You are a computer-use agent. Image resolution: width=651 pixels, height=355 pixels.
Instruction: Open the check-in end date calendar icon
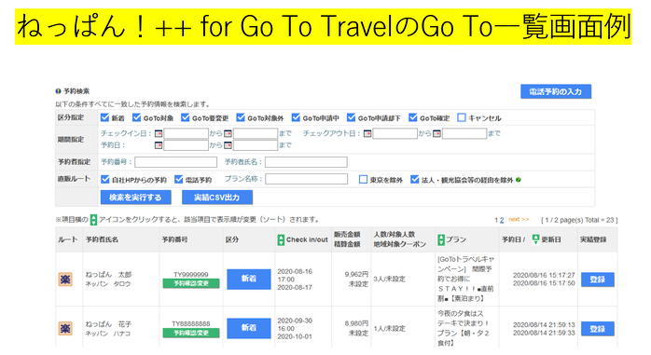228,133
